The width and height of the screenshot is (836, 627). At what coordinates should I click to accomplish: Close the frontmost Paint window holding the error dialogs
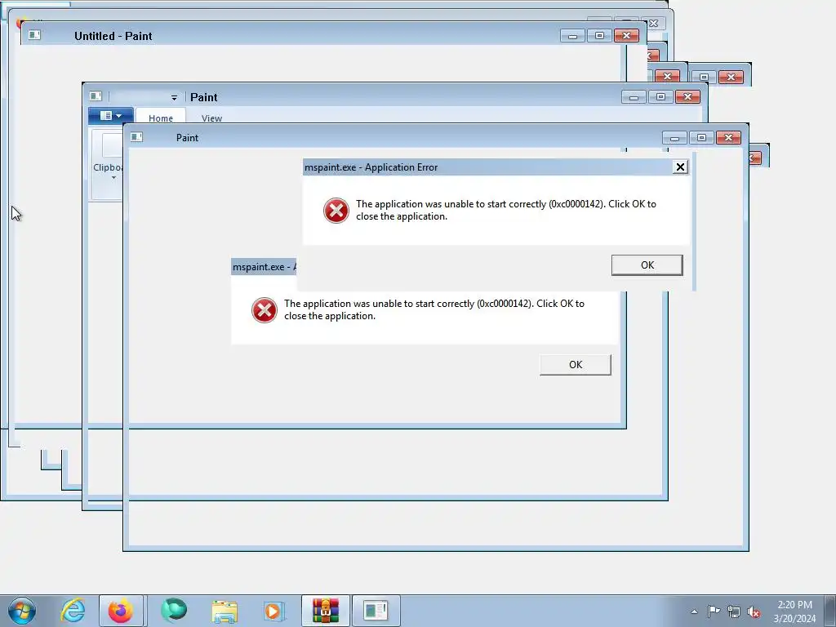point(728,138)
